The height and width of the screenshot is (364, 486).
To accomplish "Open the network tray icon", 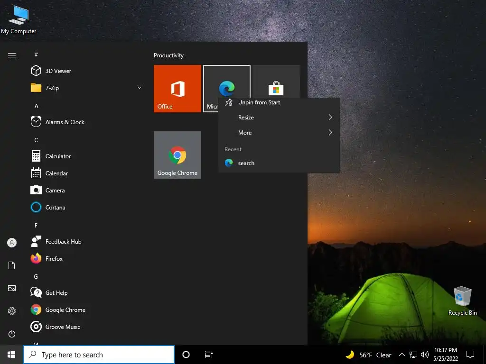I will 413,355.
